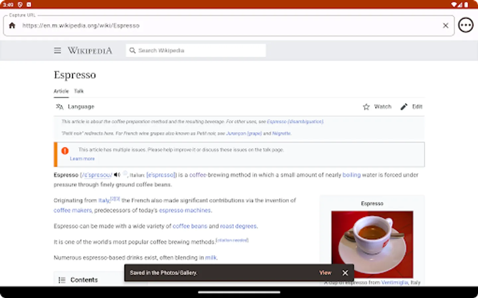This screenshot has height=298, width=478.
Task: Open the roast degrees link
Action: click(x=238, y=226)
